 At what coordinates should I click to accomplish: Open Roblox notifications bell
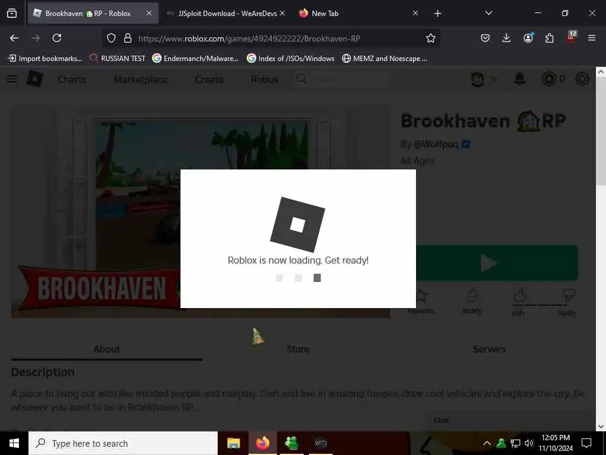[520, 79]
